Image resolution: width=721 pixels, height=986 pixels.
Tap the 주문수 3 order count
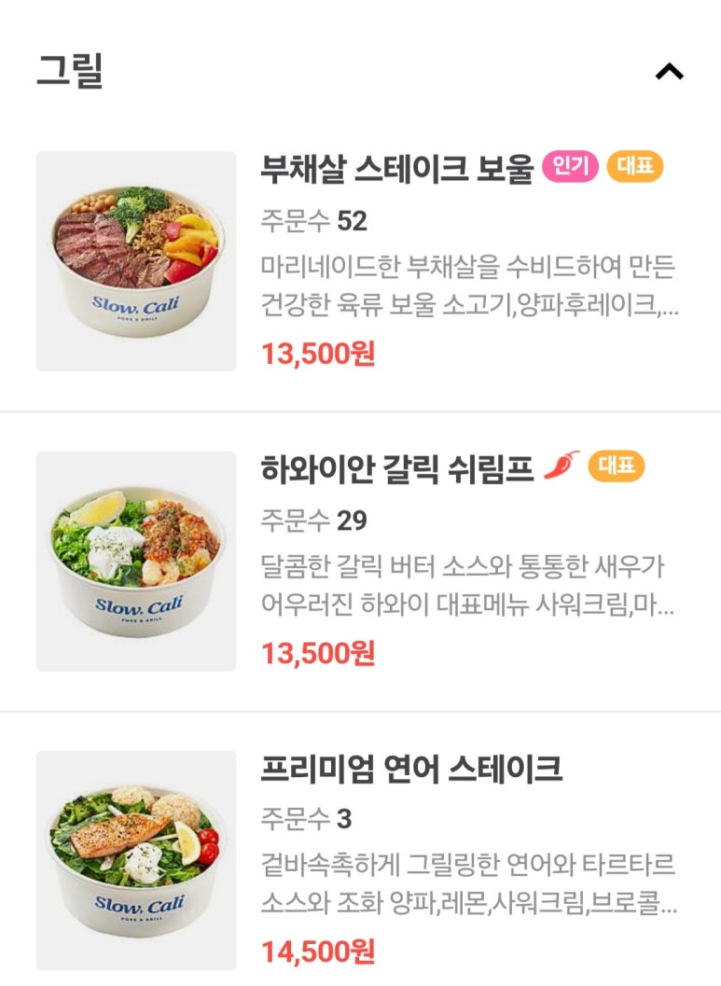(306, 819)
